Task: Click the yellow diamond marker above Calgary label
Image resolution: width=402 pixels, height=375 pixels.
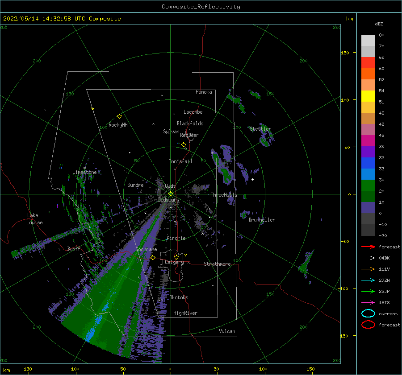Action: (x=176, y=257)
